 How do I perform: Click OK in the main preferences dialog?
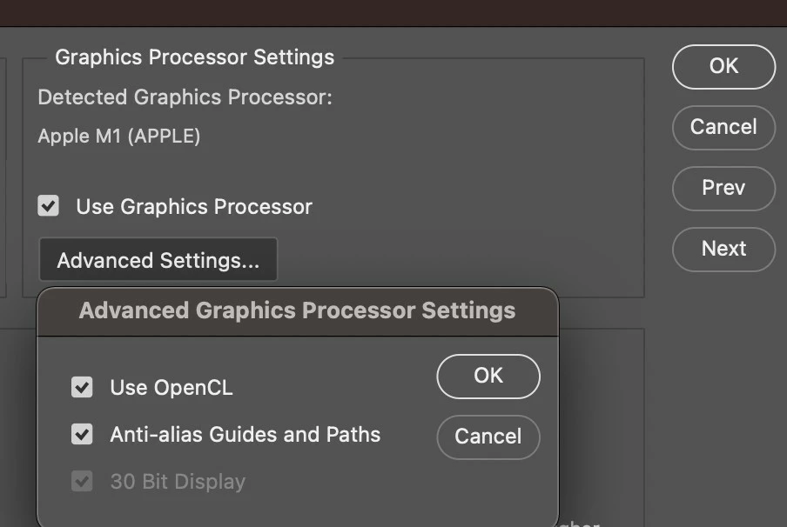[x=723, y=67]
